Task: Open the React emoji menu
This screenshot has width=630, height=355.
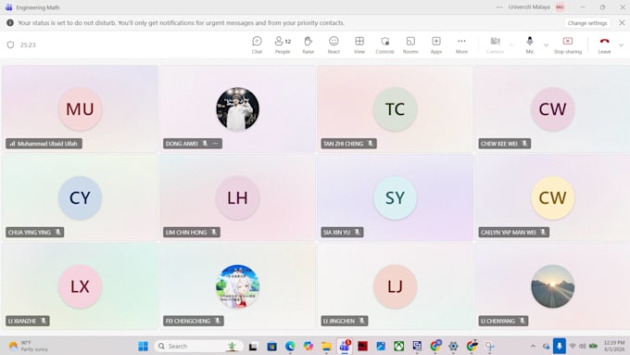Action: [x=334, y=44]
